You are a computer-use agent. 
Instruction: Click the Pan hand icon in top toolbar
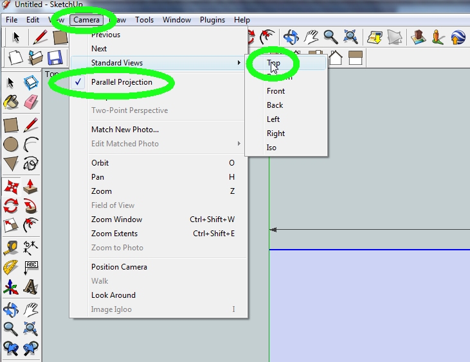tap(311, 38)
